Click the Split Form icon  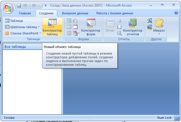[x=69, y=27]
